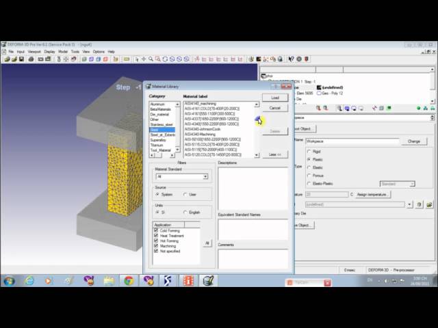
Task: Open the Display menu
Action: [49, 52]
